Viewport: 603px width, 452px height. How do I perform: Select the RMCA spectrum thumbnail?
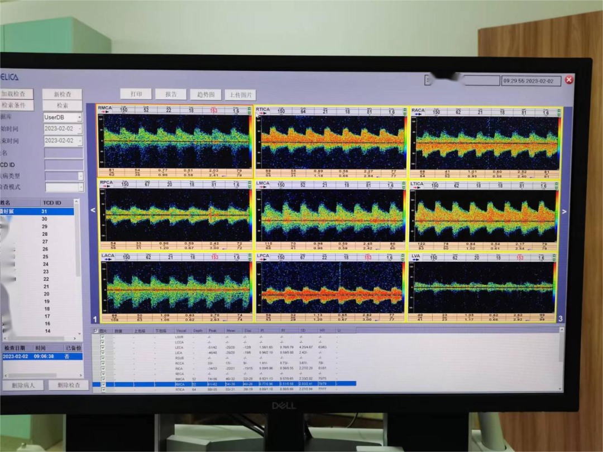click(x=175, y=141)
